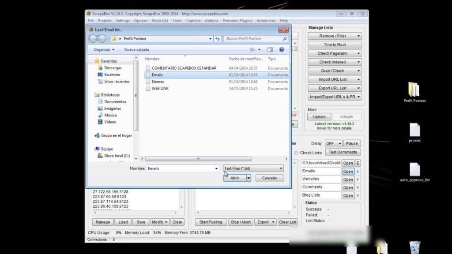The height and width of the screenshot is (254, 452).
Task: Open Perfil Postear folder on the desktop
Action: [414, 92]
